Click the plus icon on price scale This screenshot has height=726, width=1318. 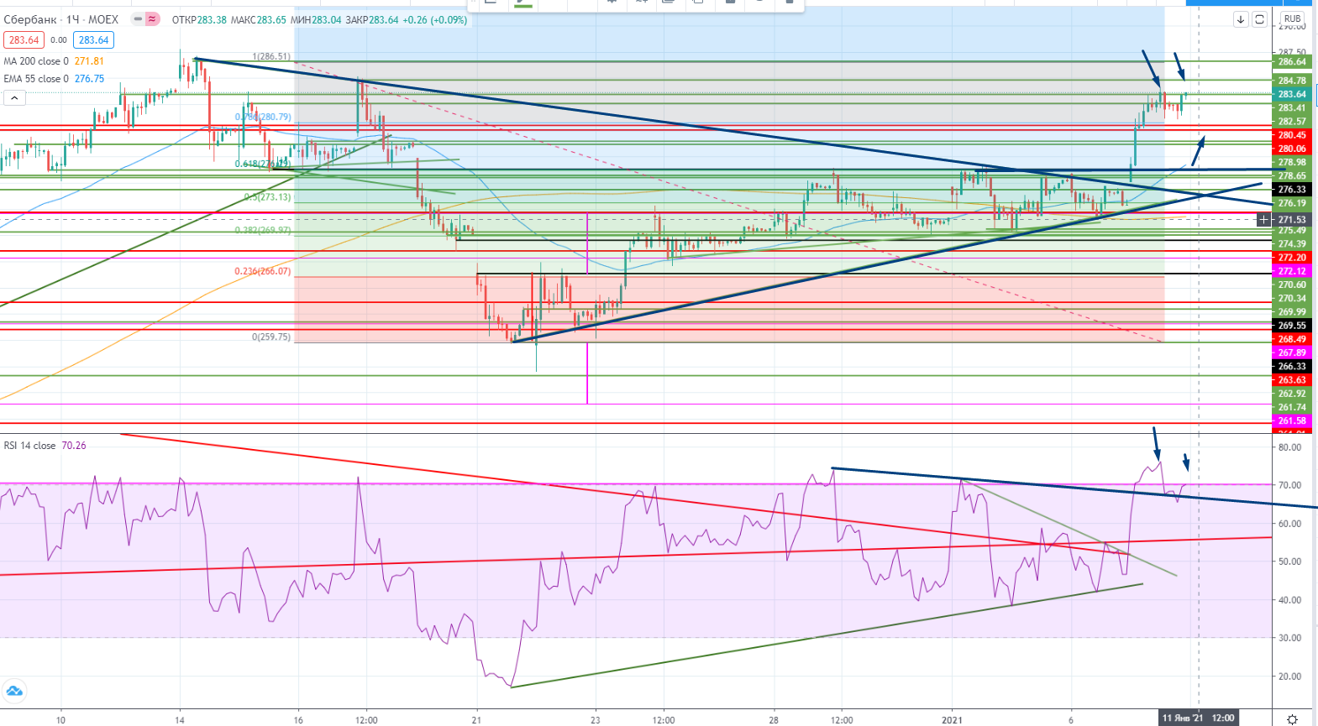click(1263, 220)
